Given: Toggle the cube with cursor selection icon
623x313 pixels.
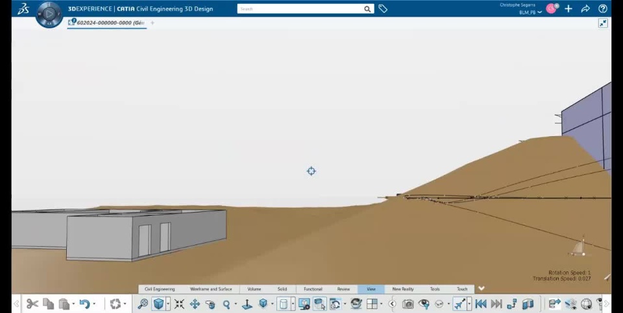Looking at the screenshot, I should click(320, 305).
